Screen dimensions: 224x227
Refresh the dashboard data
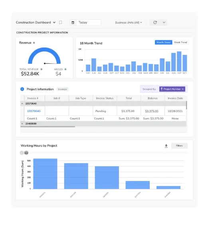pos(155,22)
